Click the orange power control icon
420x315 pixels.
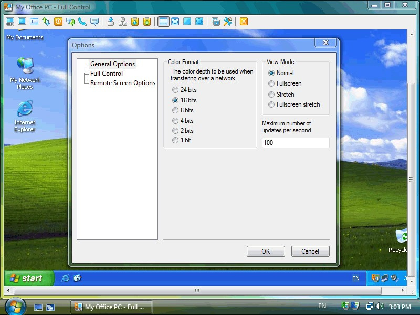(x=58, y=22)
